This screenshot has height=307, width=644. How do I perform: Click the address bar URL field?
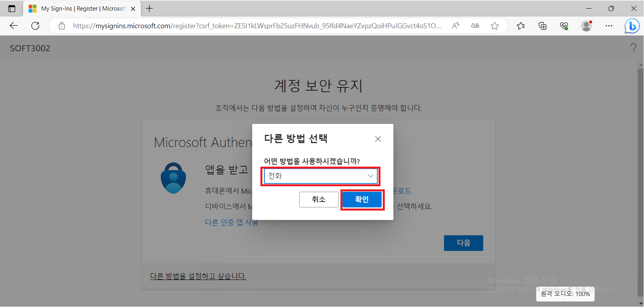pyautogui.click(x=257, y=26)
